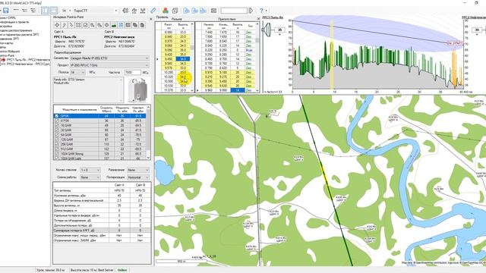Open the question mark help menu

click(x=261, y=11)
